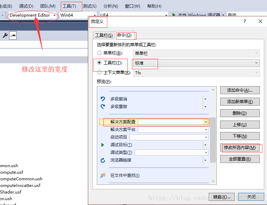
Task: Select the computeInscatter.usf file
Action: tap(20, 186)
